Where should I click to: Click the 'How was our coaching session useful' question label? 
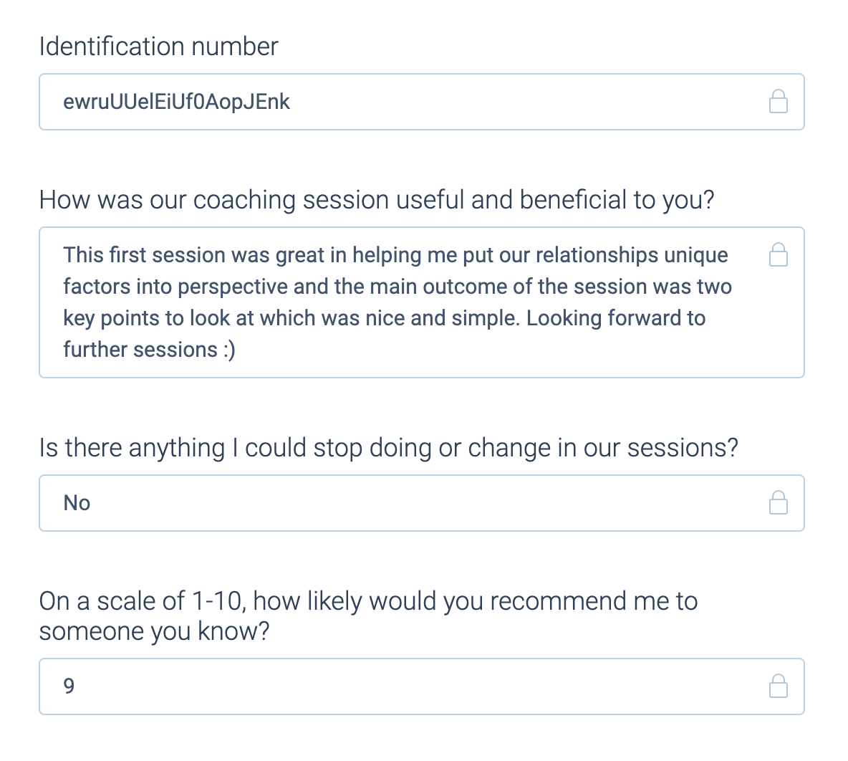tap(377, 200)
